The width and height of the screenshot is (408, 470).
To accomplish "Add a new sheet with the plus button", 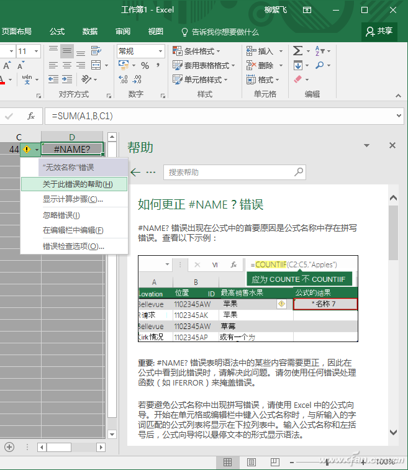I will click(x=9, y=447).
